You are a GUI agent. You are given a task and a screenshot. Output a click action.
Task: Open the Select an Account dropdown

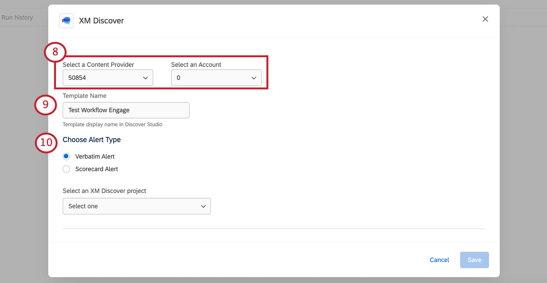[216, 78]
